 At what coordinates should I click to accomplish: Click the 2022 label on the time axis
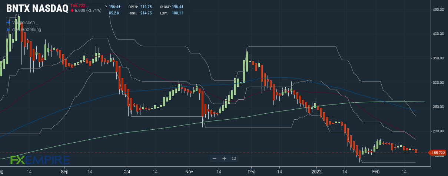tap(316, 172)
